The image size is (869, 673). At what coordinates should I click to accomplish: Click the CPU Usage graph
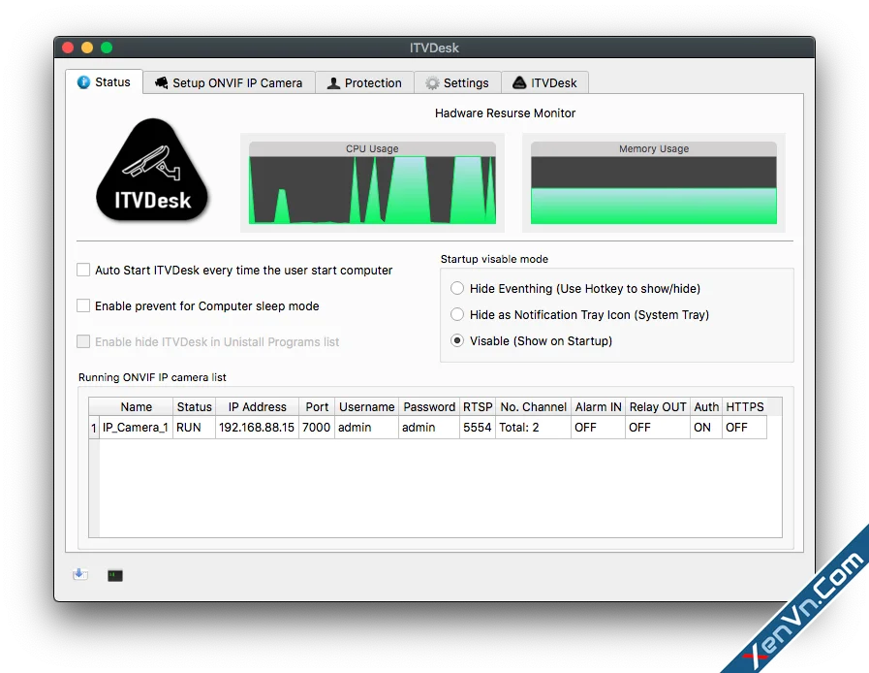[372, 183]
